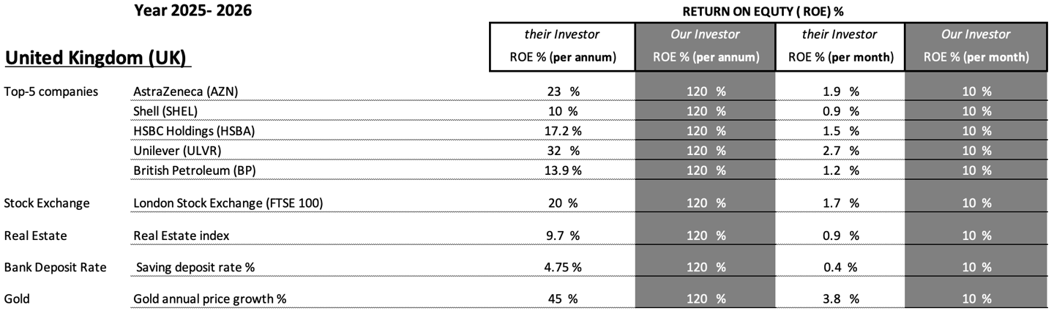Select AstraZeneca's 23 % annual ROE value
This screenshot has width=1054, height=316.
point(563,91)
